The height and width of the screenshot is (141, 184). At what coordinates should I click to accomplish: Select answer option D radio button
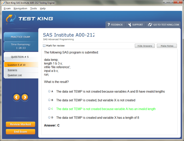49,117
